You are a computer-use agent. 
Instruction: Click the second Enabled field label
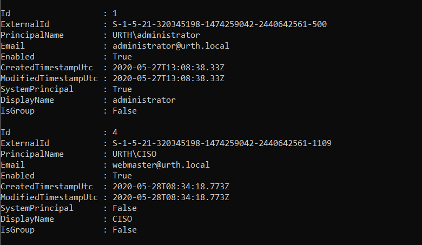coord(17,176)
